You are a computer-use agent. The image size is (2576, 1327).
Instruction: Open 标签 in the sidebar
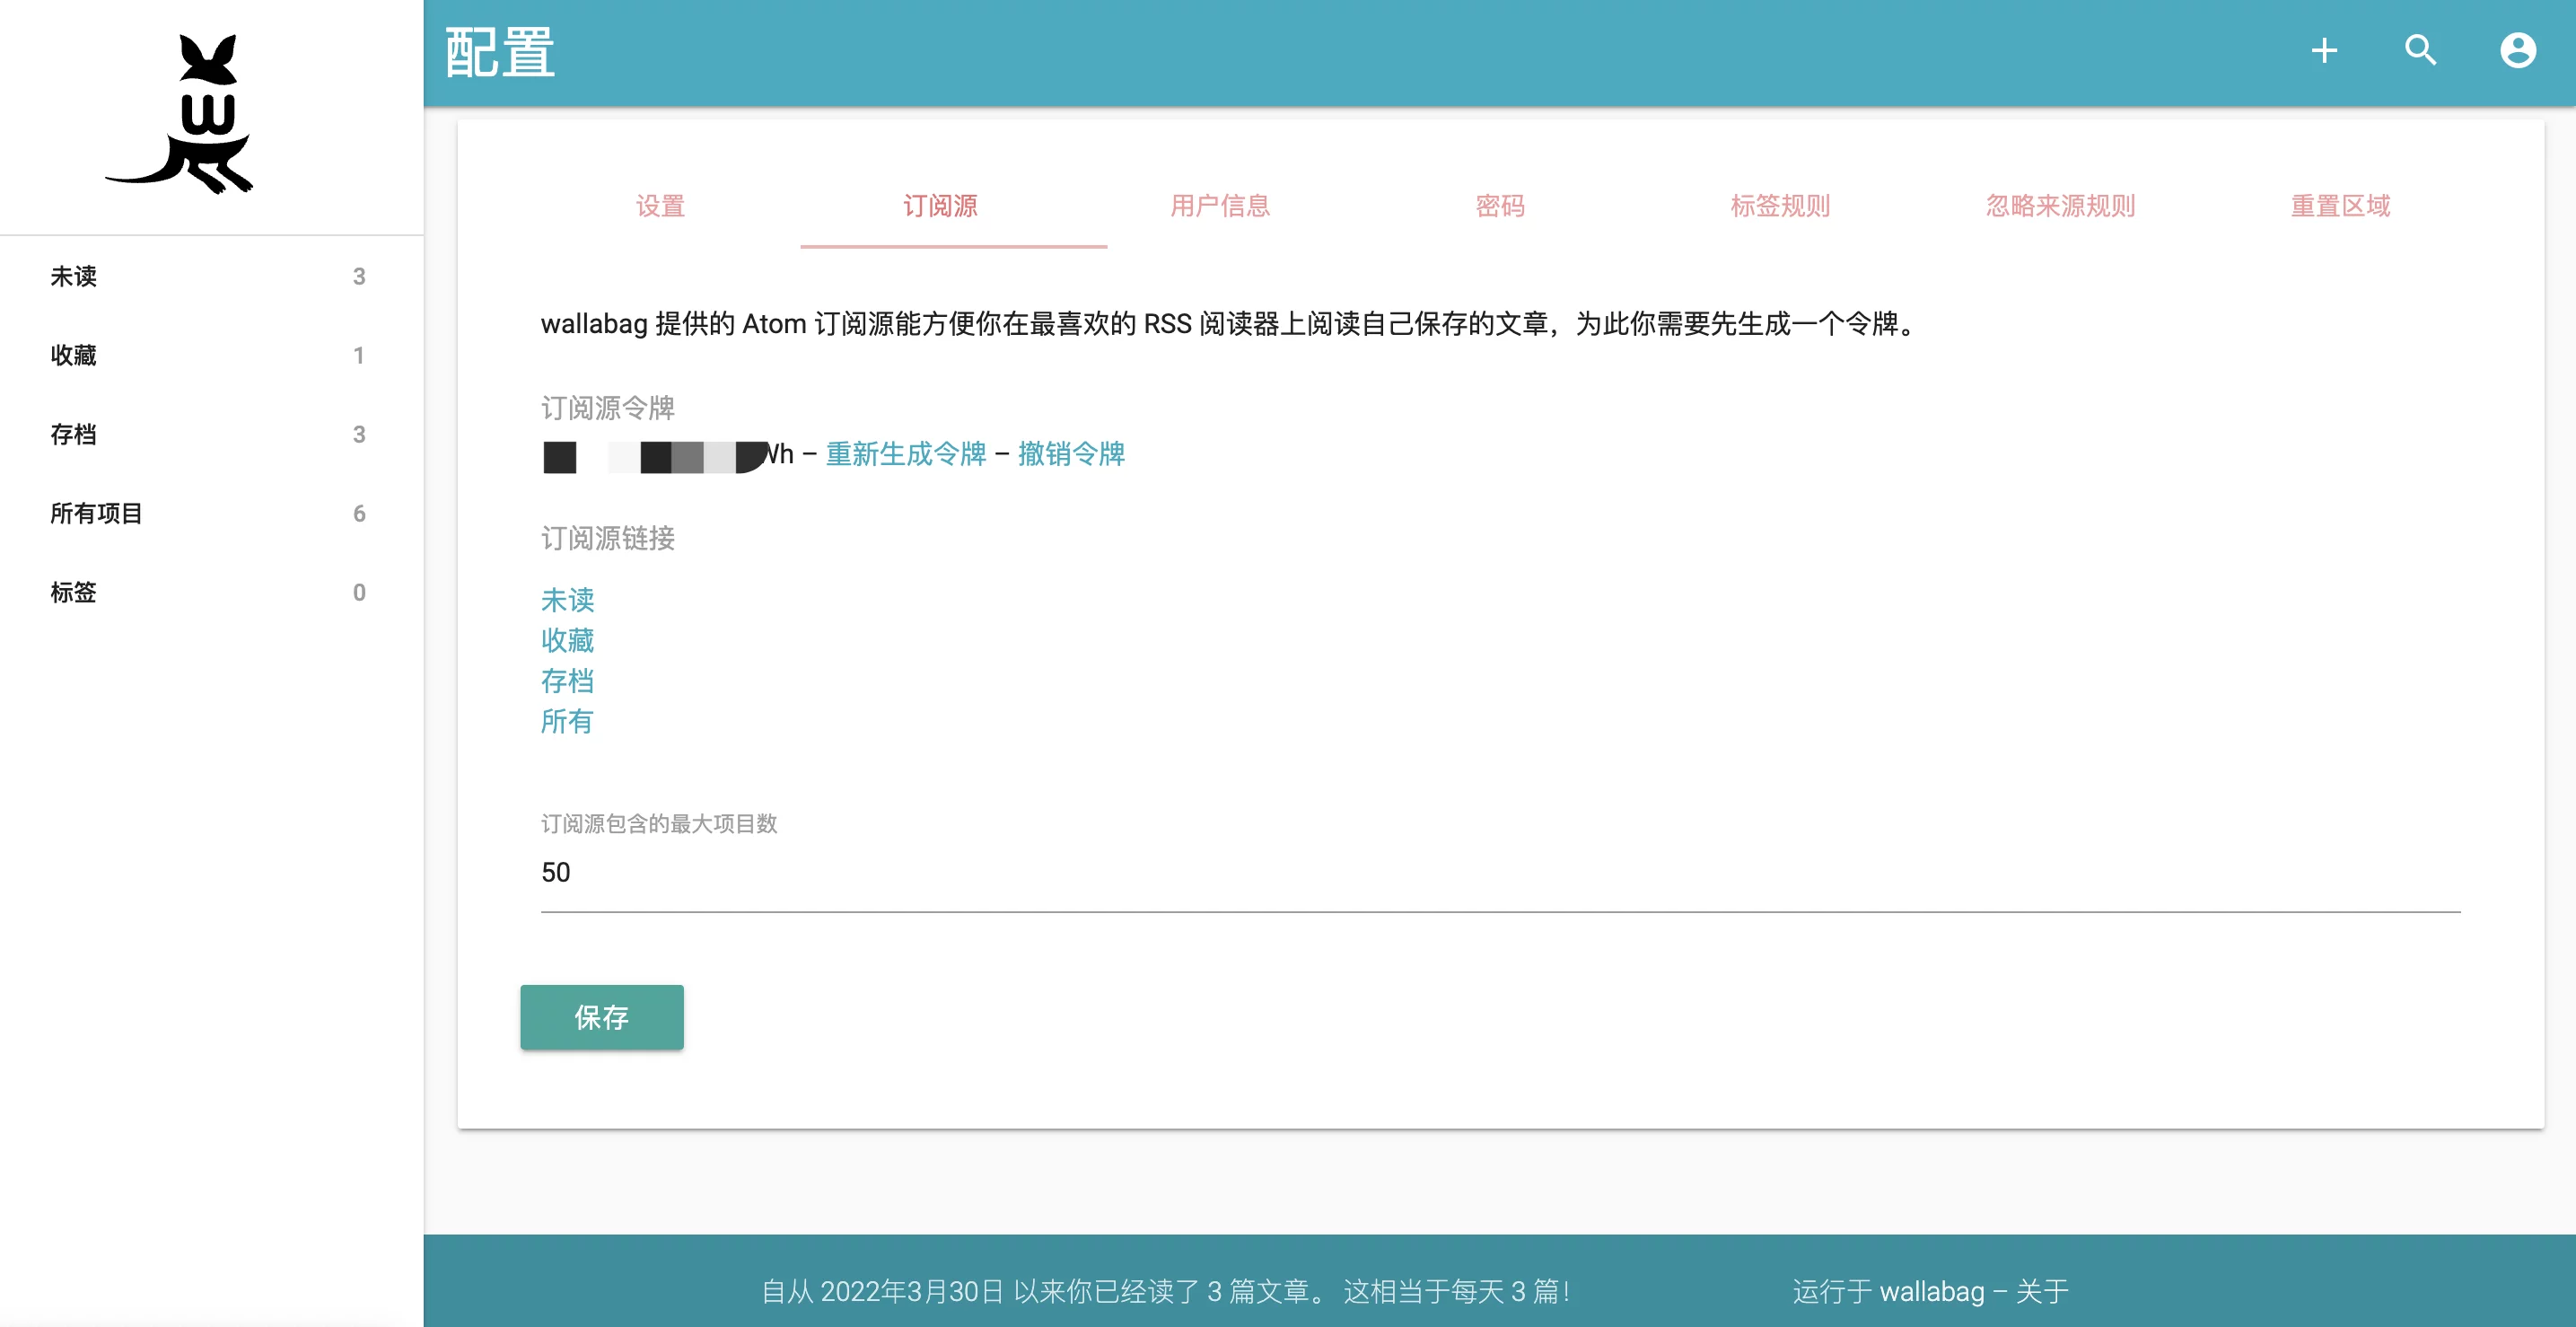pyautogui.click(x=74, y=593)
